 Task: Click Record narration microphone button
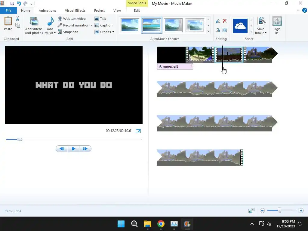pos(73,25)
